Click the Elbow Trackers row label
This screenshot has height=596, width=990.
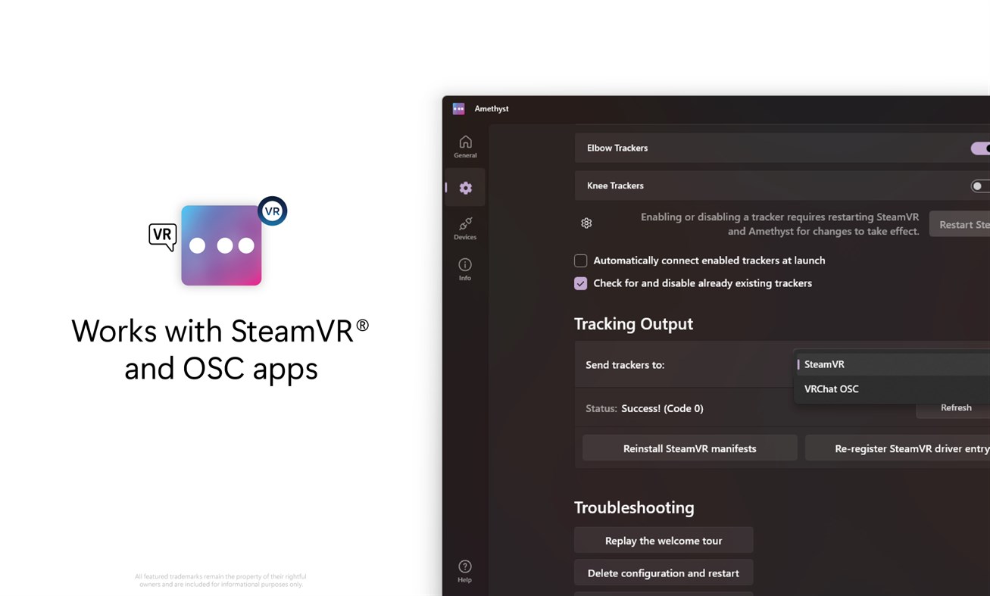(617, 148)
